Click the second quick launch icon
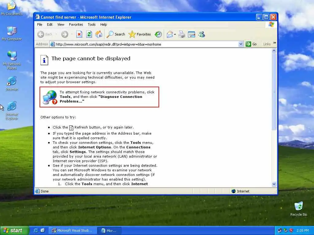The image size is (314, 235). (x=43, y=230)
